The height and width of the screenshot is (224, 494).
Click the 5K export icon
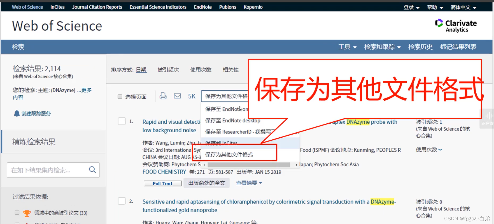point(192,96)
